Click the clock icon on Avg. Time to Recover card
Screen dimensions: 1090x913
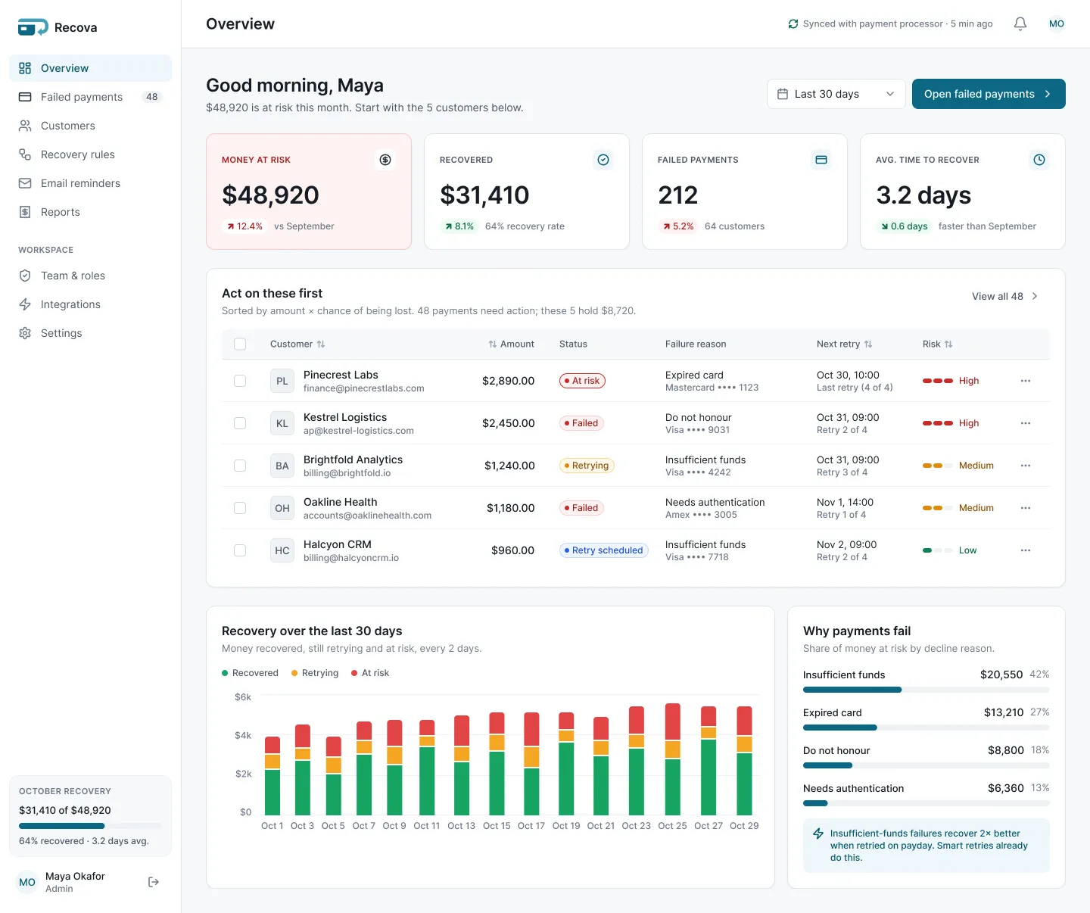tap(1039, 160)
